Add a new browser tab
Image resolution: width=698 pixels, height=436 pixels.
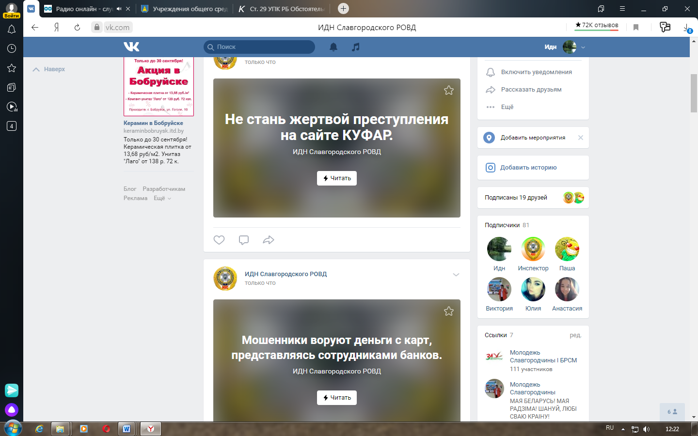(343, 8)
